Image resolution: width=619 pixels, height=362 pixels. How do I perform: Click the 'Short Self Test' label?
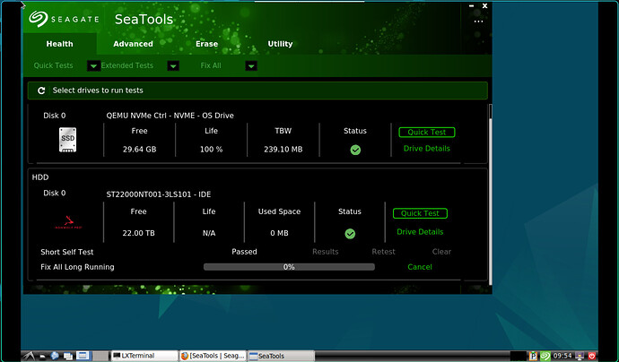pos(67,252)
